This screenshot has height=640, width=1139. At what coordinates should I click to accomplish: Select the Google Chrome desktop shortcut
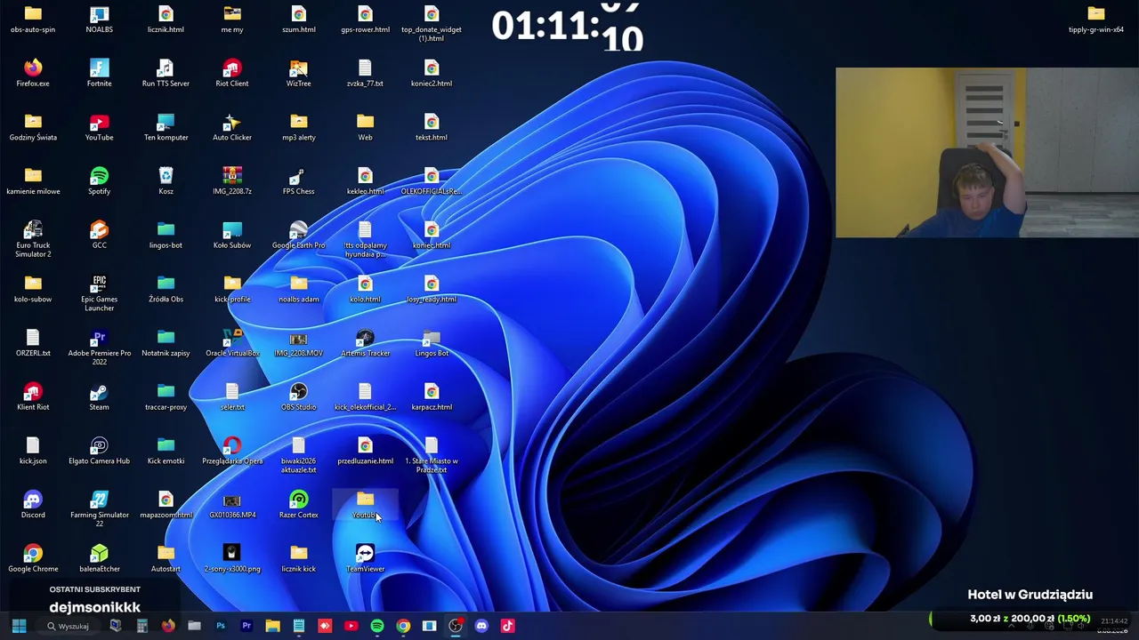pyautogui.click(x=33, y=558)
